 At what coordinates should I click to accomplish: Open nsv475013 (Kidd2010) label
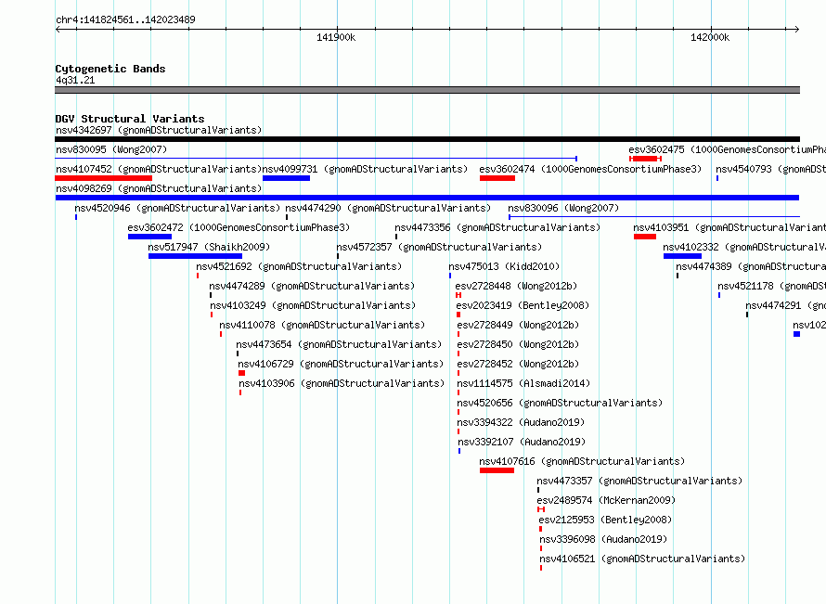tap(504, 266)
